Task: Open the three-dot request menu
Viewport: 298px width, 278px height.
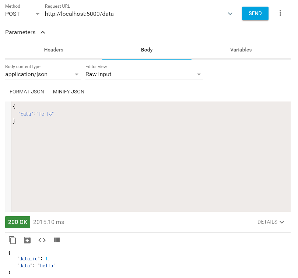Action: pos(280,13)
